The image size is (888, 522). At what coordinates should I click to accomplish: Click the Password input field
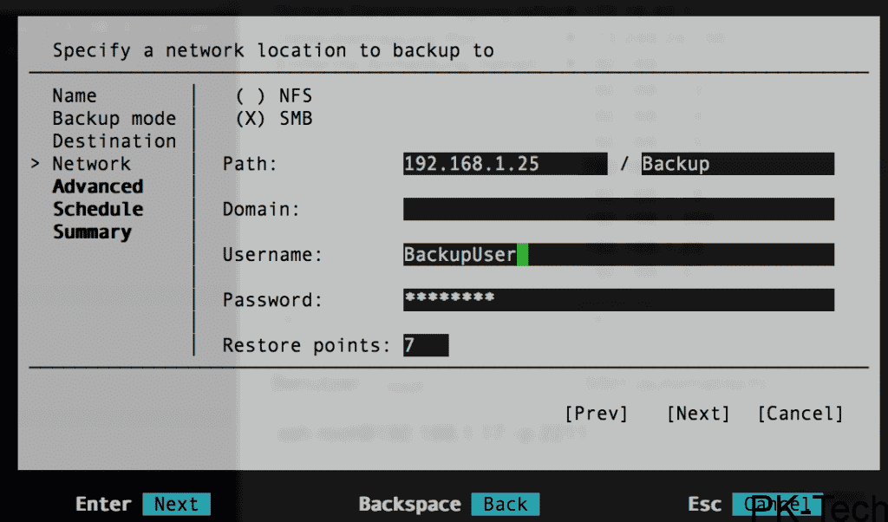pos(618,300)
